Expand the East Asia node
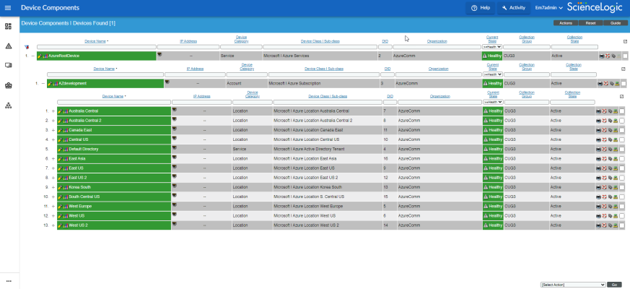 [x=53, y=158]
